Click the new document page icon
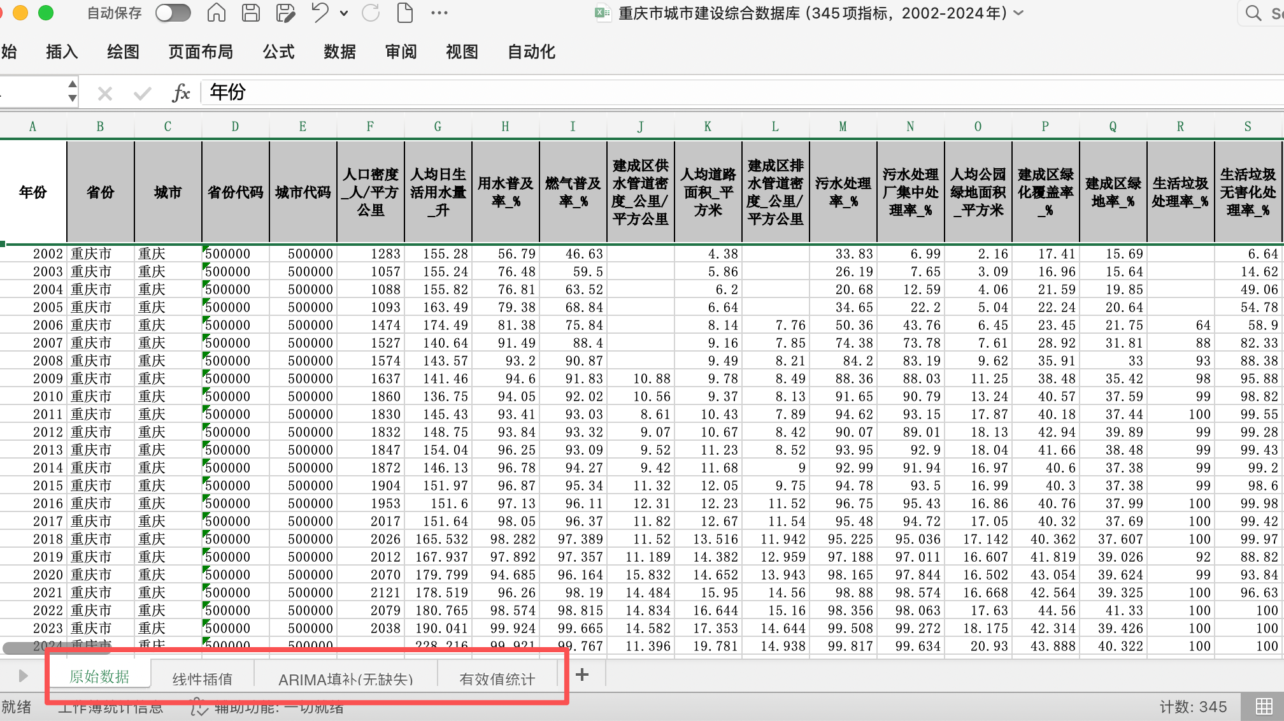Image resolution: width=1284 pixels, height=721 pixels. coord(405,13)
